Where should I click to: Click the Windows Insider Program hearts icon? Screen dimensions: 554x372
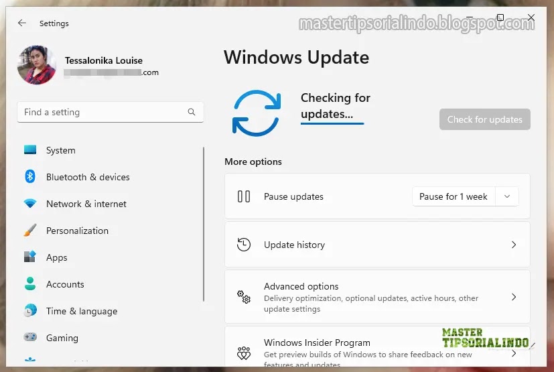click(244, 353)
